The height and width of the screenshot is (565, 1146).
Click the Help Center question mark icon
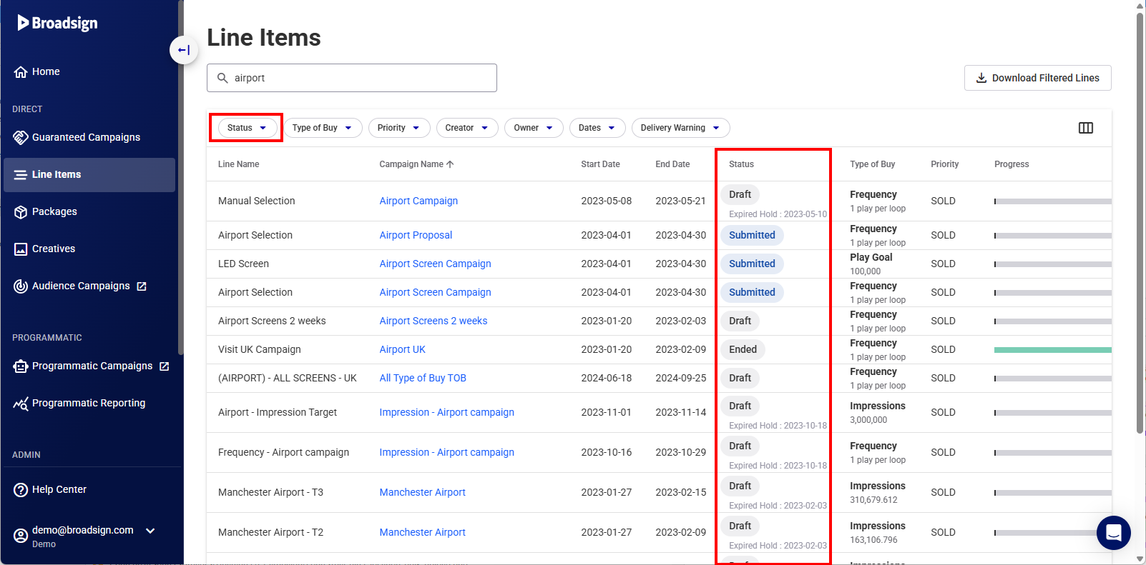pyautogui.click(x=21, y=490)
